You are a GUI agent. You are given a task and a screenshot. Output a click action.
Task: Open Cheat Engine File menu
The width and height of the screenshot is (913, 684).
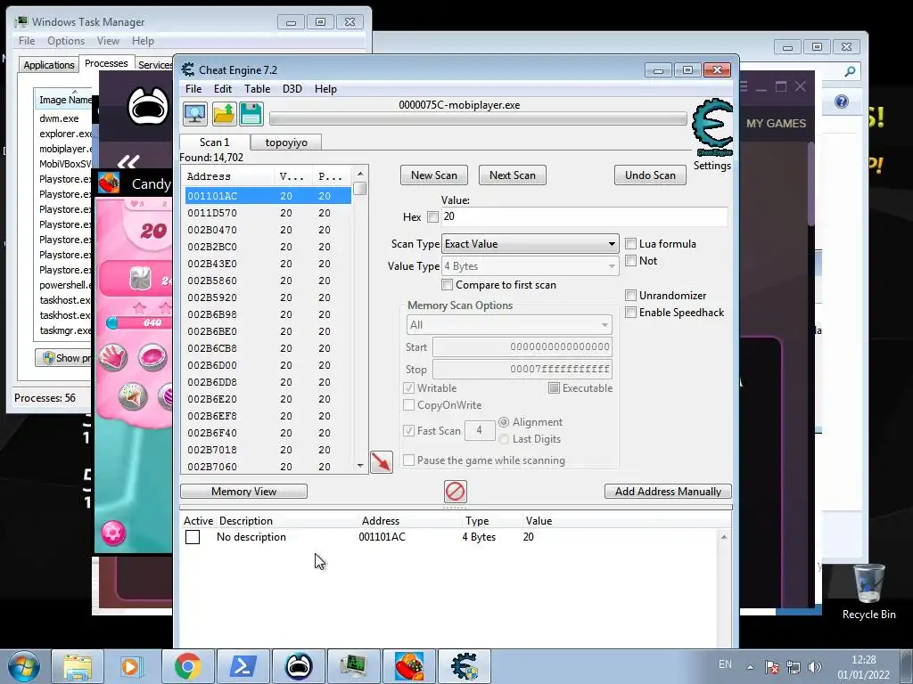click(193, 89)
